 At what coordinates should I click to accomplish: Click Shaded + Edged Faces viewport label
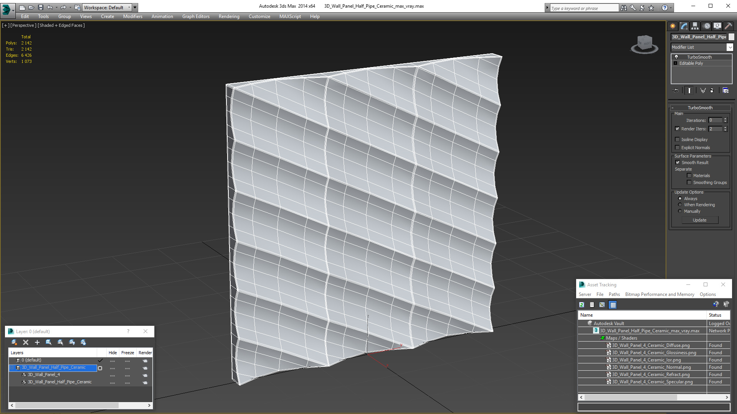(x=61, y=25)
